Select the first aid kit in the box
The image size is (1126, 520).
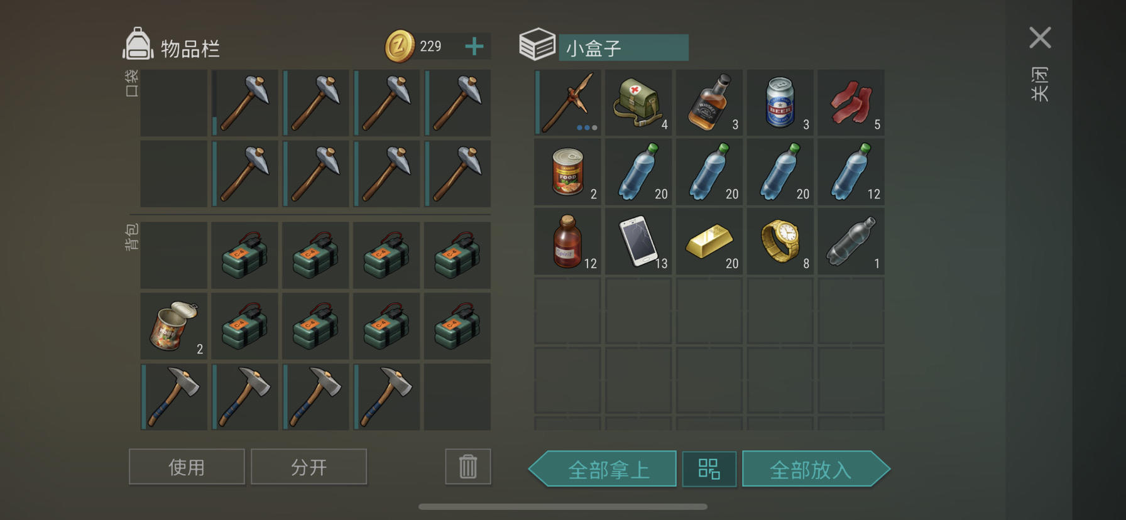click(638, 102)
